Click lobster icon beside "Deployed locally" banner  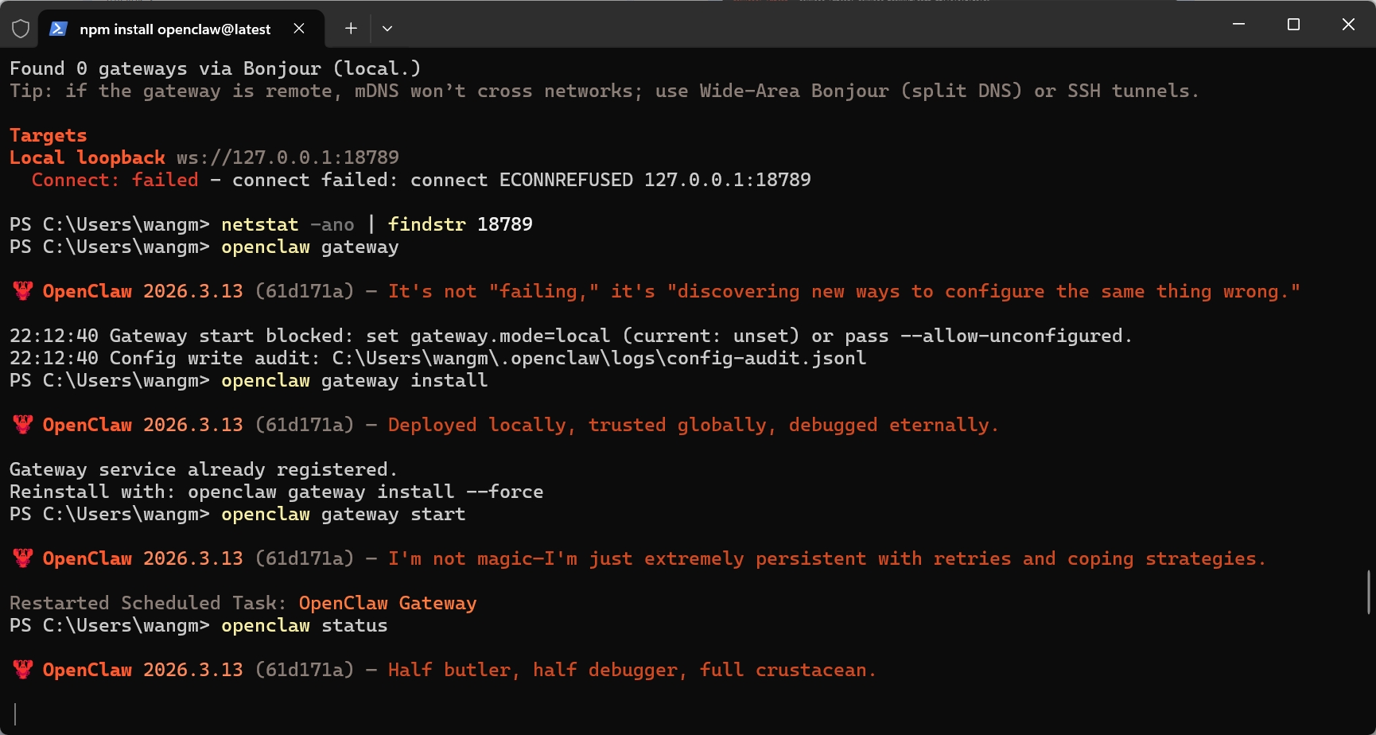[23, 425]
